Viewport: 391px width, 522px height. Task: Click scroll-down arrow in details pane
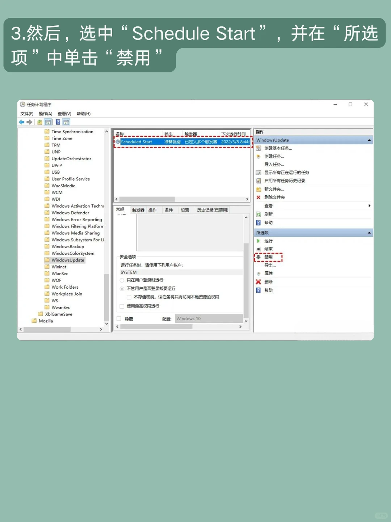(x=246, y=321)
